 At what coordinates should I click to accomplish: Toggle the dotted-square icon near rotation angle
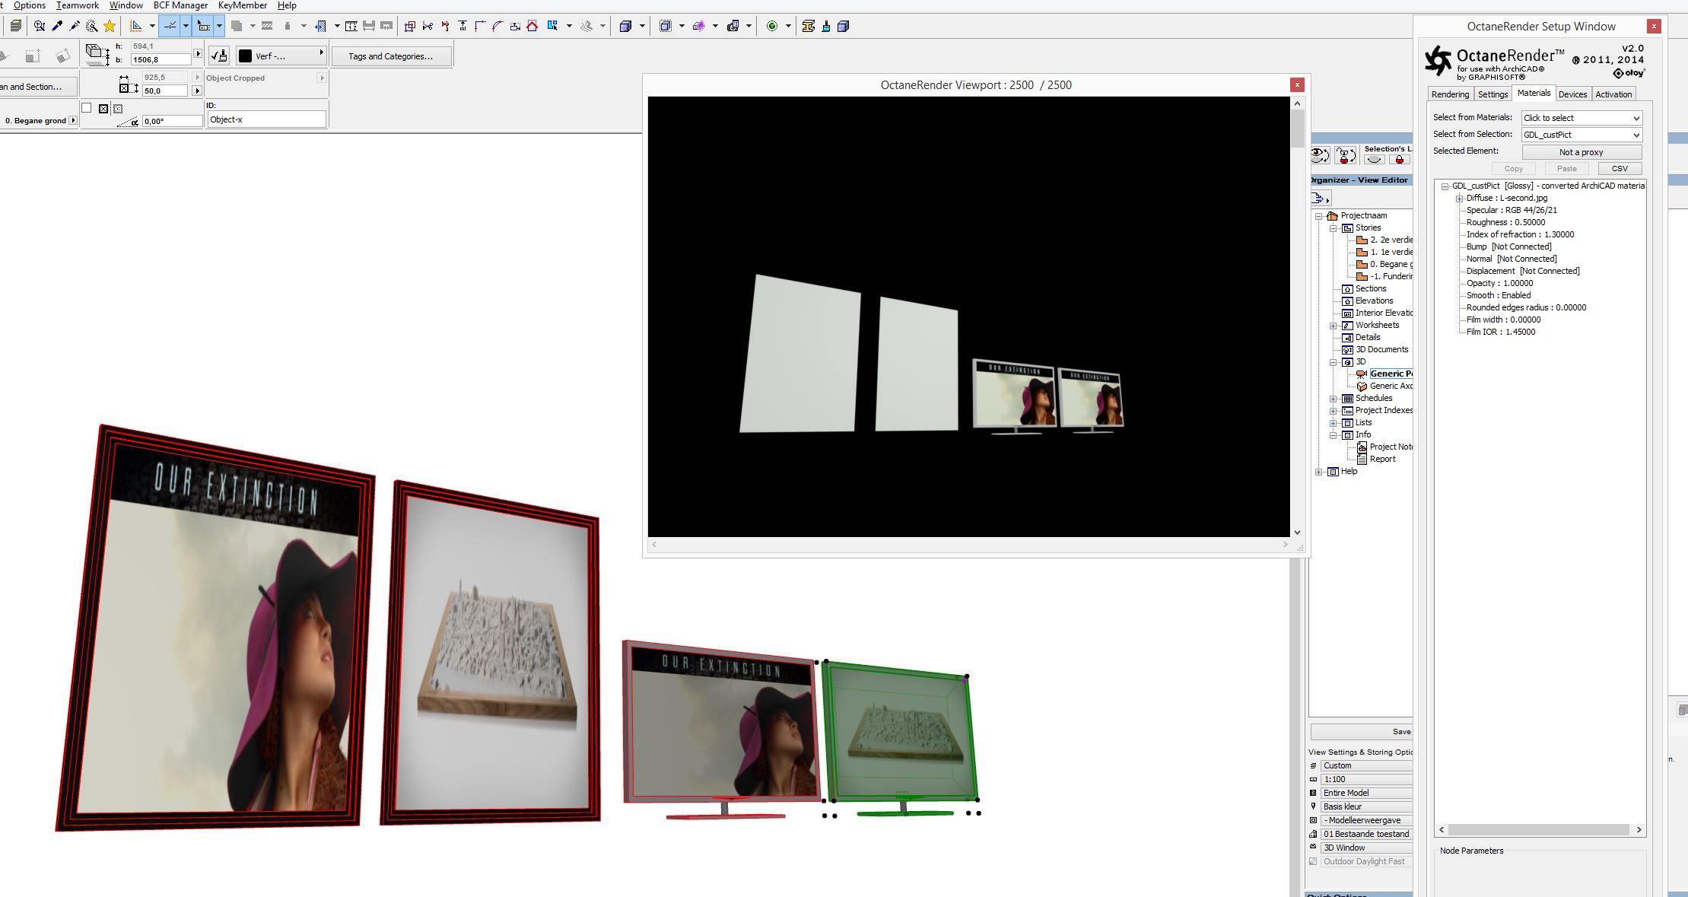point(117,108)
